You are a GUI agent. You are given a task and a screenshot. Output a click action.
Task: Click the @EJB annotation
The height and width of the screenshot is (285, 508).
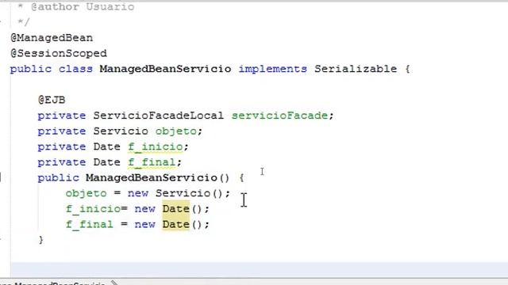52,100
